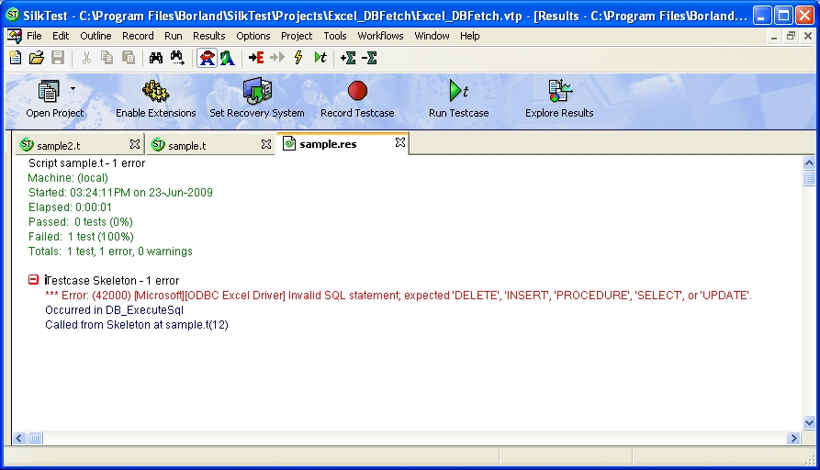820x470 pixels.
Task: Open the Edit menu
Action: click(61, 36)
